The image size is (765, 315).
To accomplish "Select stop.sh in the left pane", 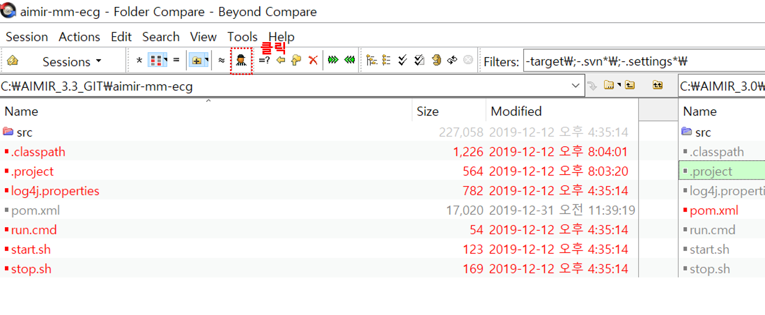I will pos(28,269).
